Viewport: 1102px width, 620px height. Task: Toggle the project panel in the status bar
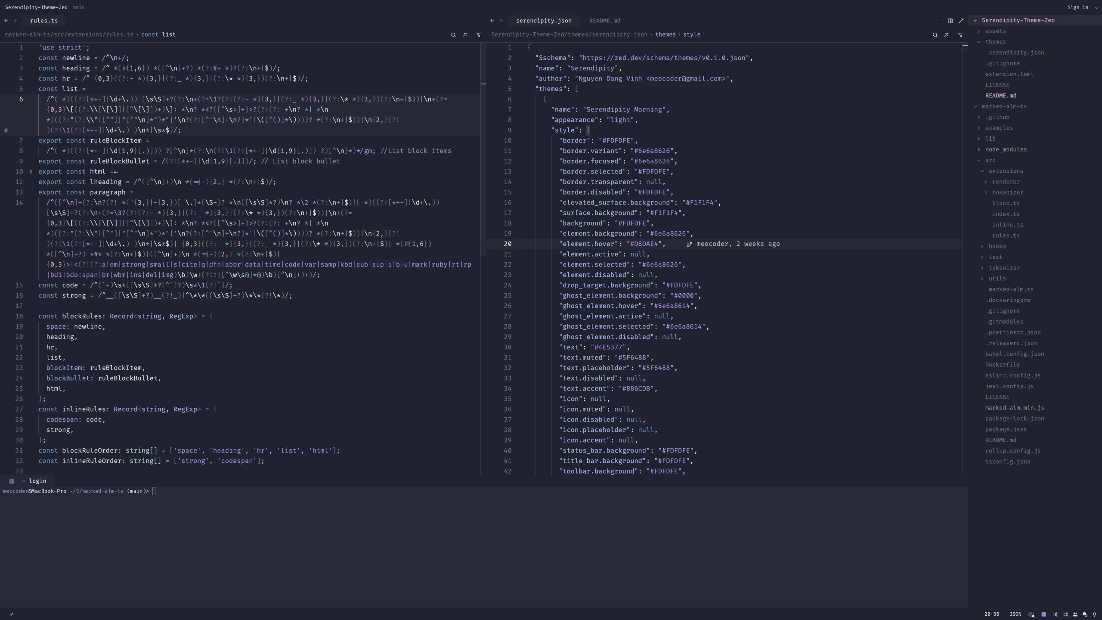pyautogui.click(x=1065, y=614)
